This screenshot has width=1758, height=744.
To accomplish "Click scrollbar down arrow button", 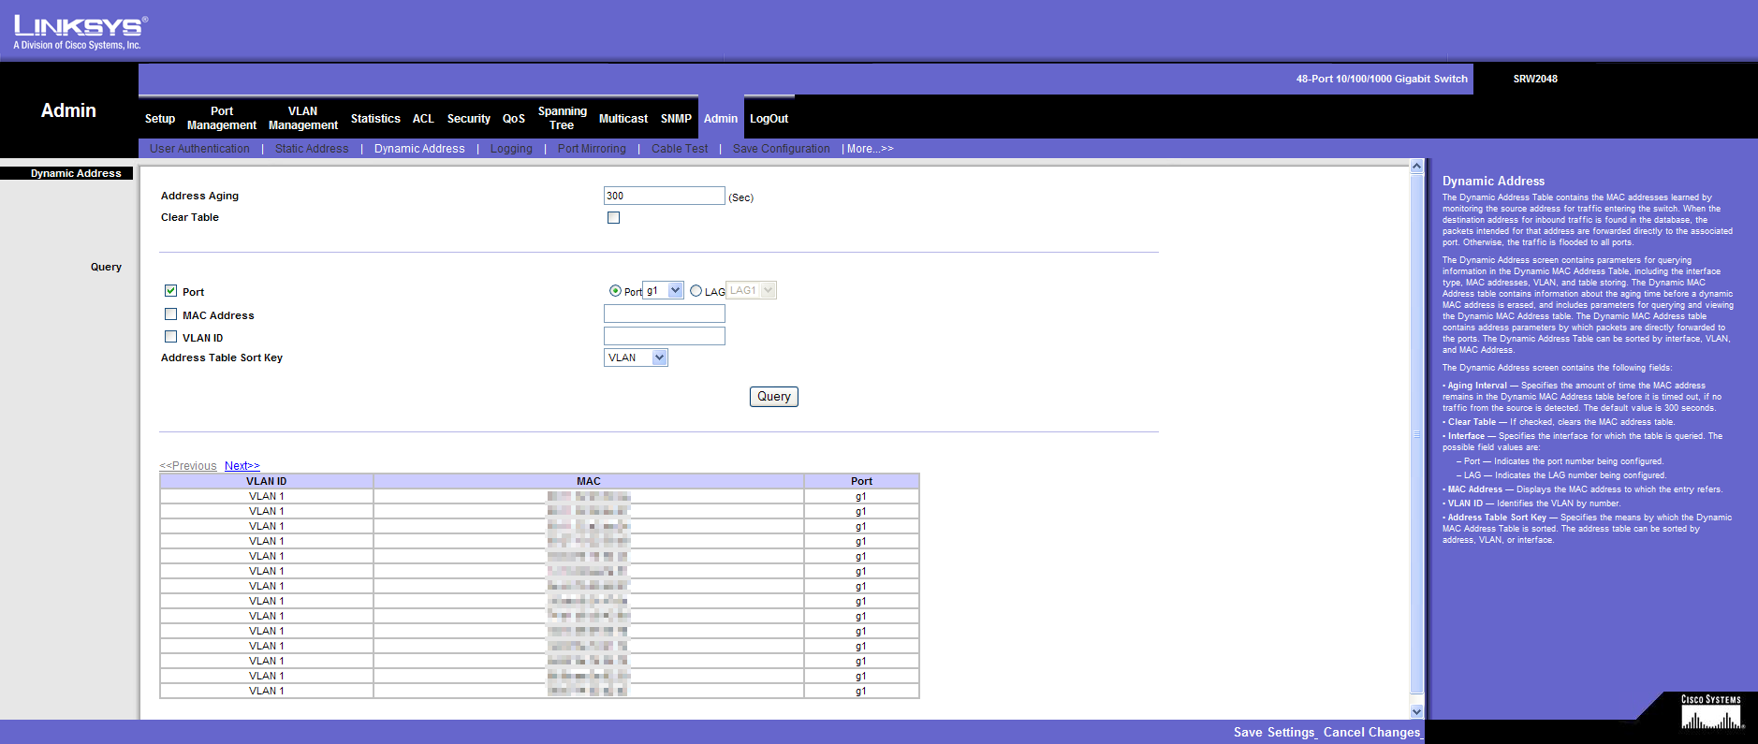I will pos(1416,711).
